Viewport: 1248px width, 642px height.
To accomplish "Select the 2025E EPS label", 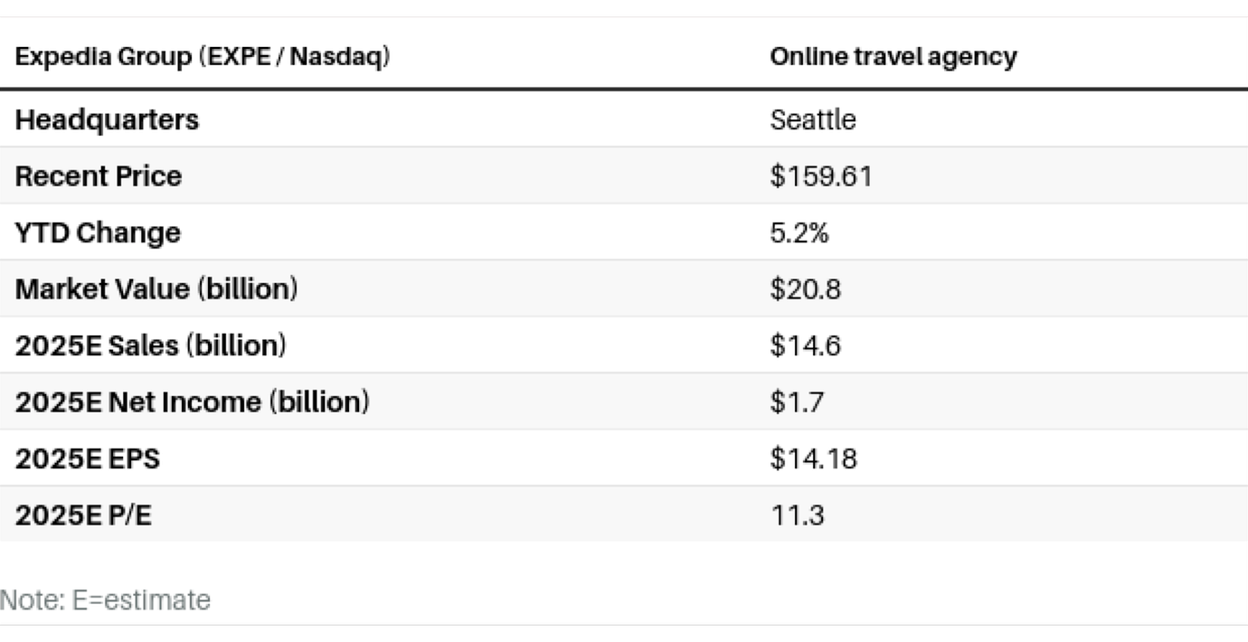I will point(87,458).
